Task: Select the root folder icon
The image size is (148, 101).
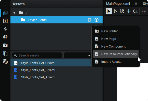Action: tap(21, 13)
